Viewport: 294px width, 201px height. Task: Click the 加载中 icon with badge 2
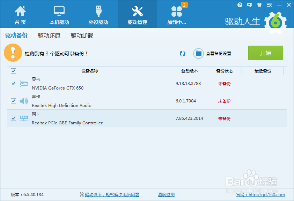click(x=177, y=11)
